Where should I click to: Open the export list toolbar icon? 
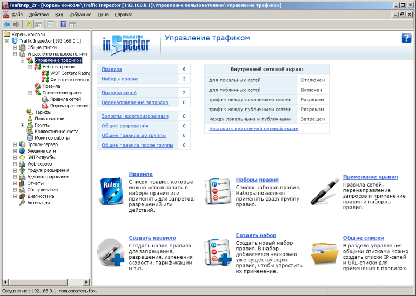[x=50, y=25]
